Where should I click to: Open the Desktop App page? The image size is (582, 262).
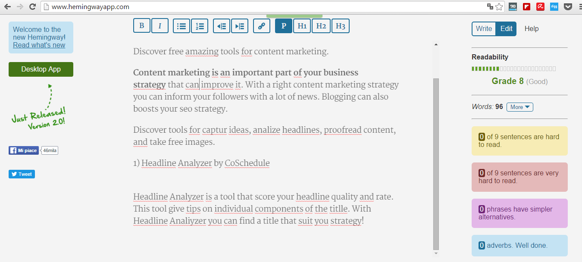[41, 69]
